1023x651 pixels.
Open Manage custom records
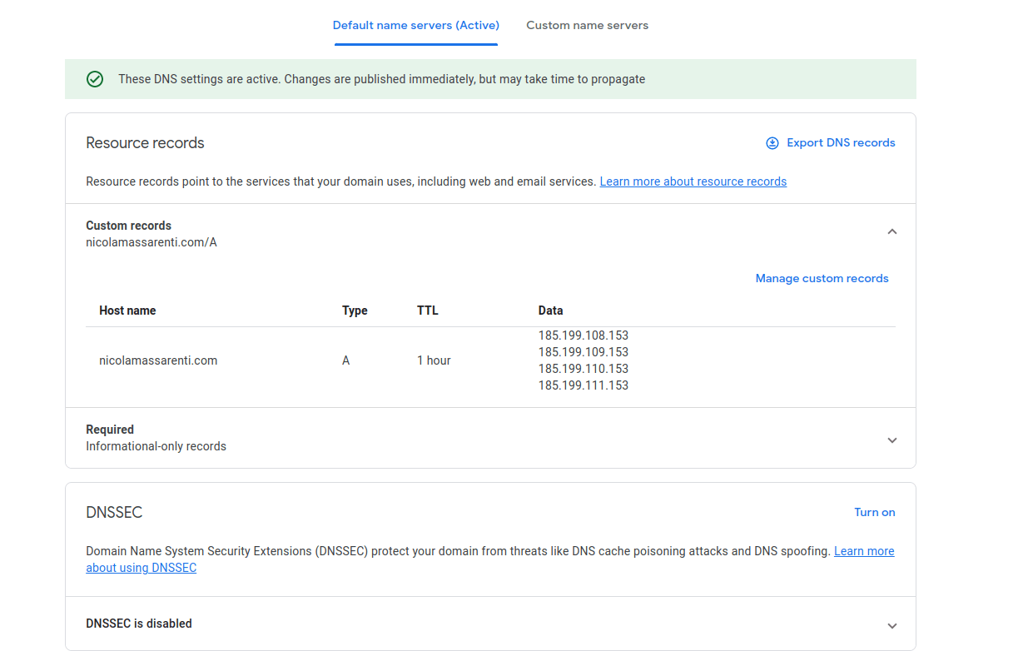822,278
